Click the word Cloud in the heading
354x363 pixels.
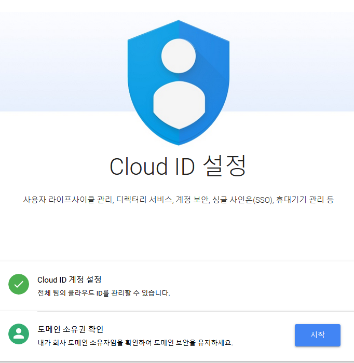click(x=138, y=166)
